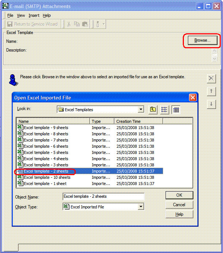
Task: Select Excel template - 2 sheets
Action: [x=46, y=171]
